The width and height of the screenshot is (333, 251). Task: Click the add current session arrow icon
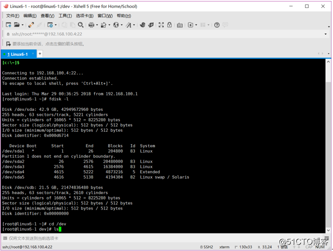8,44
